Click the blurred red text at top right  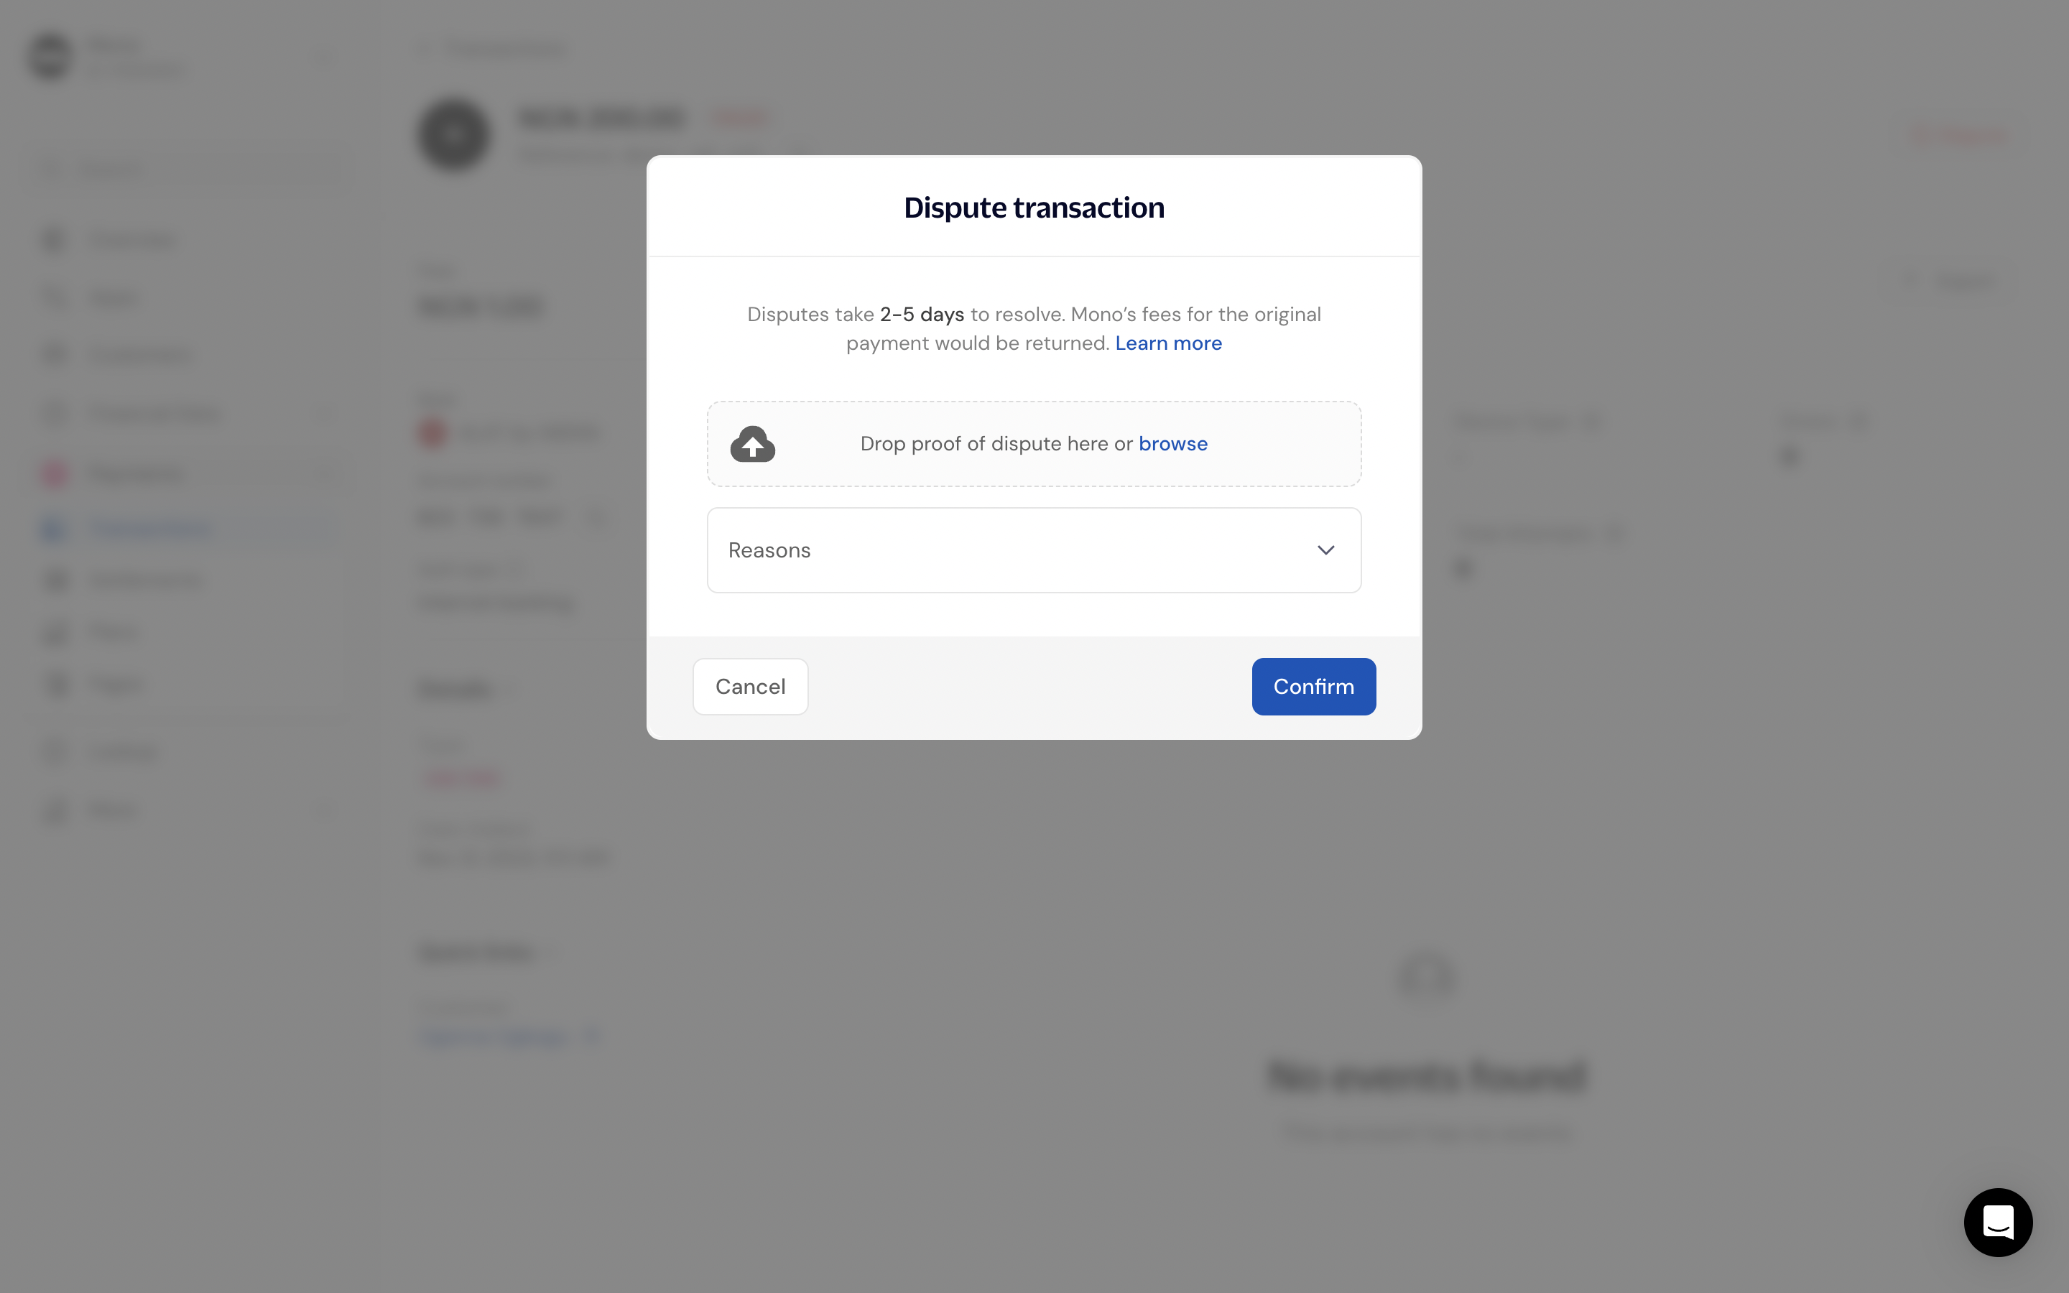1958,136
